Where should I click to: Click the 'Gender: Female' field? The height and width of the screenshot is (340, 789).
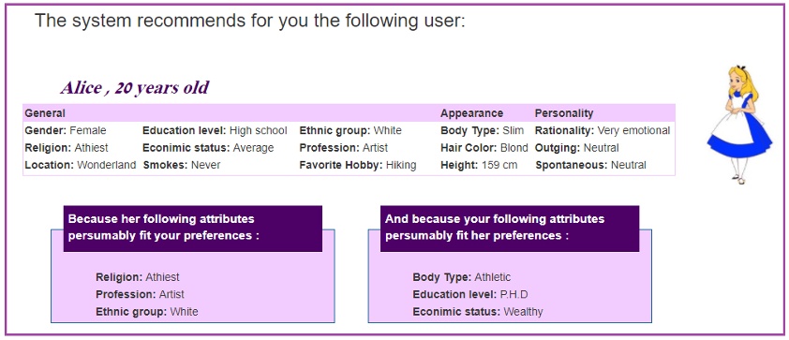[66, 131]
